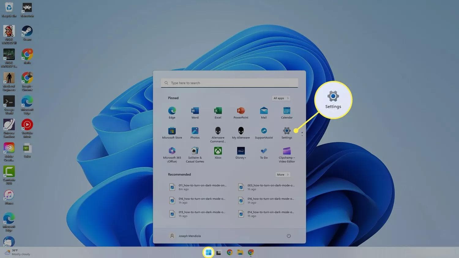Image resolution: width=459 pixels, height=258 pixels.
Task: Click the pinned apps page indicator dots
Action: click(x=302, y=134)
